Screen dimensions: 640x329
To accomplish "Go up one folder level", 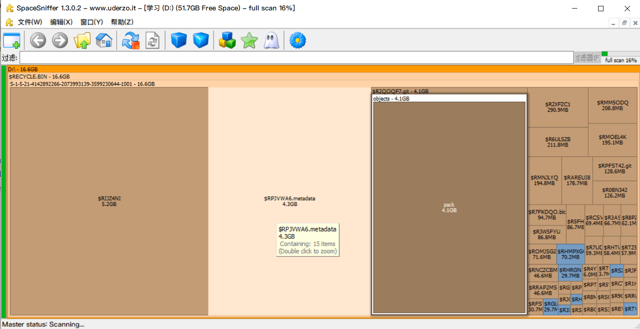I will point(82,41).
